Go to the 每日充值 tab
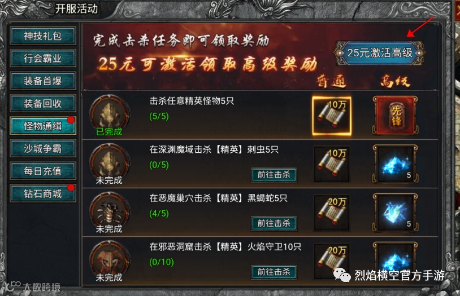 pos(43,171)
